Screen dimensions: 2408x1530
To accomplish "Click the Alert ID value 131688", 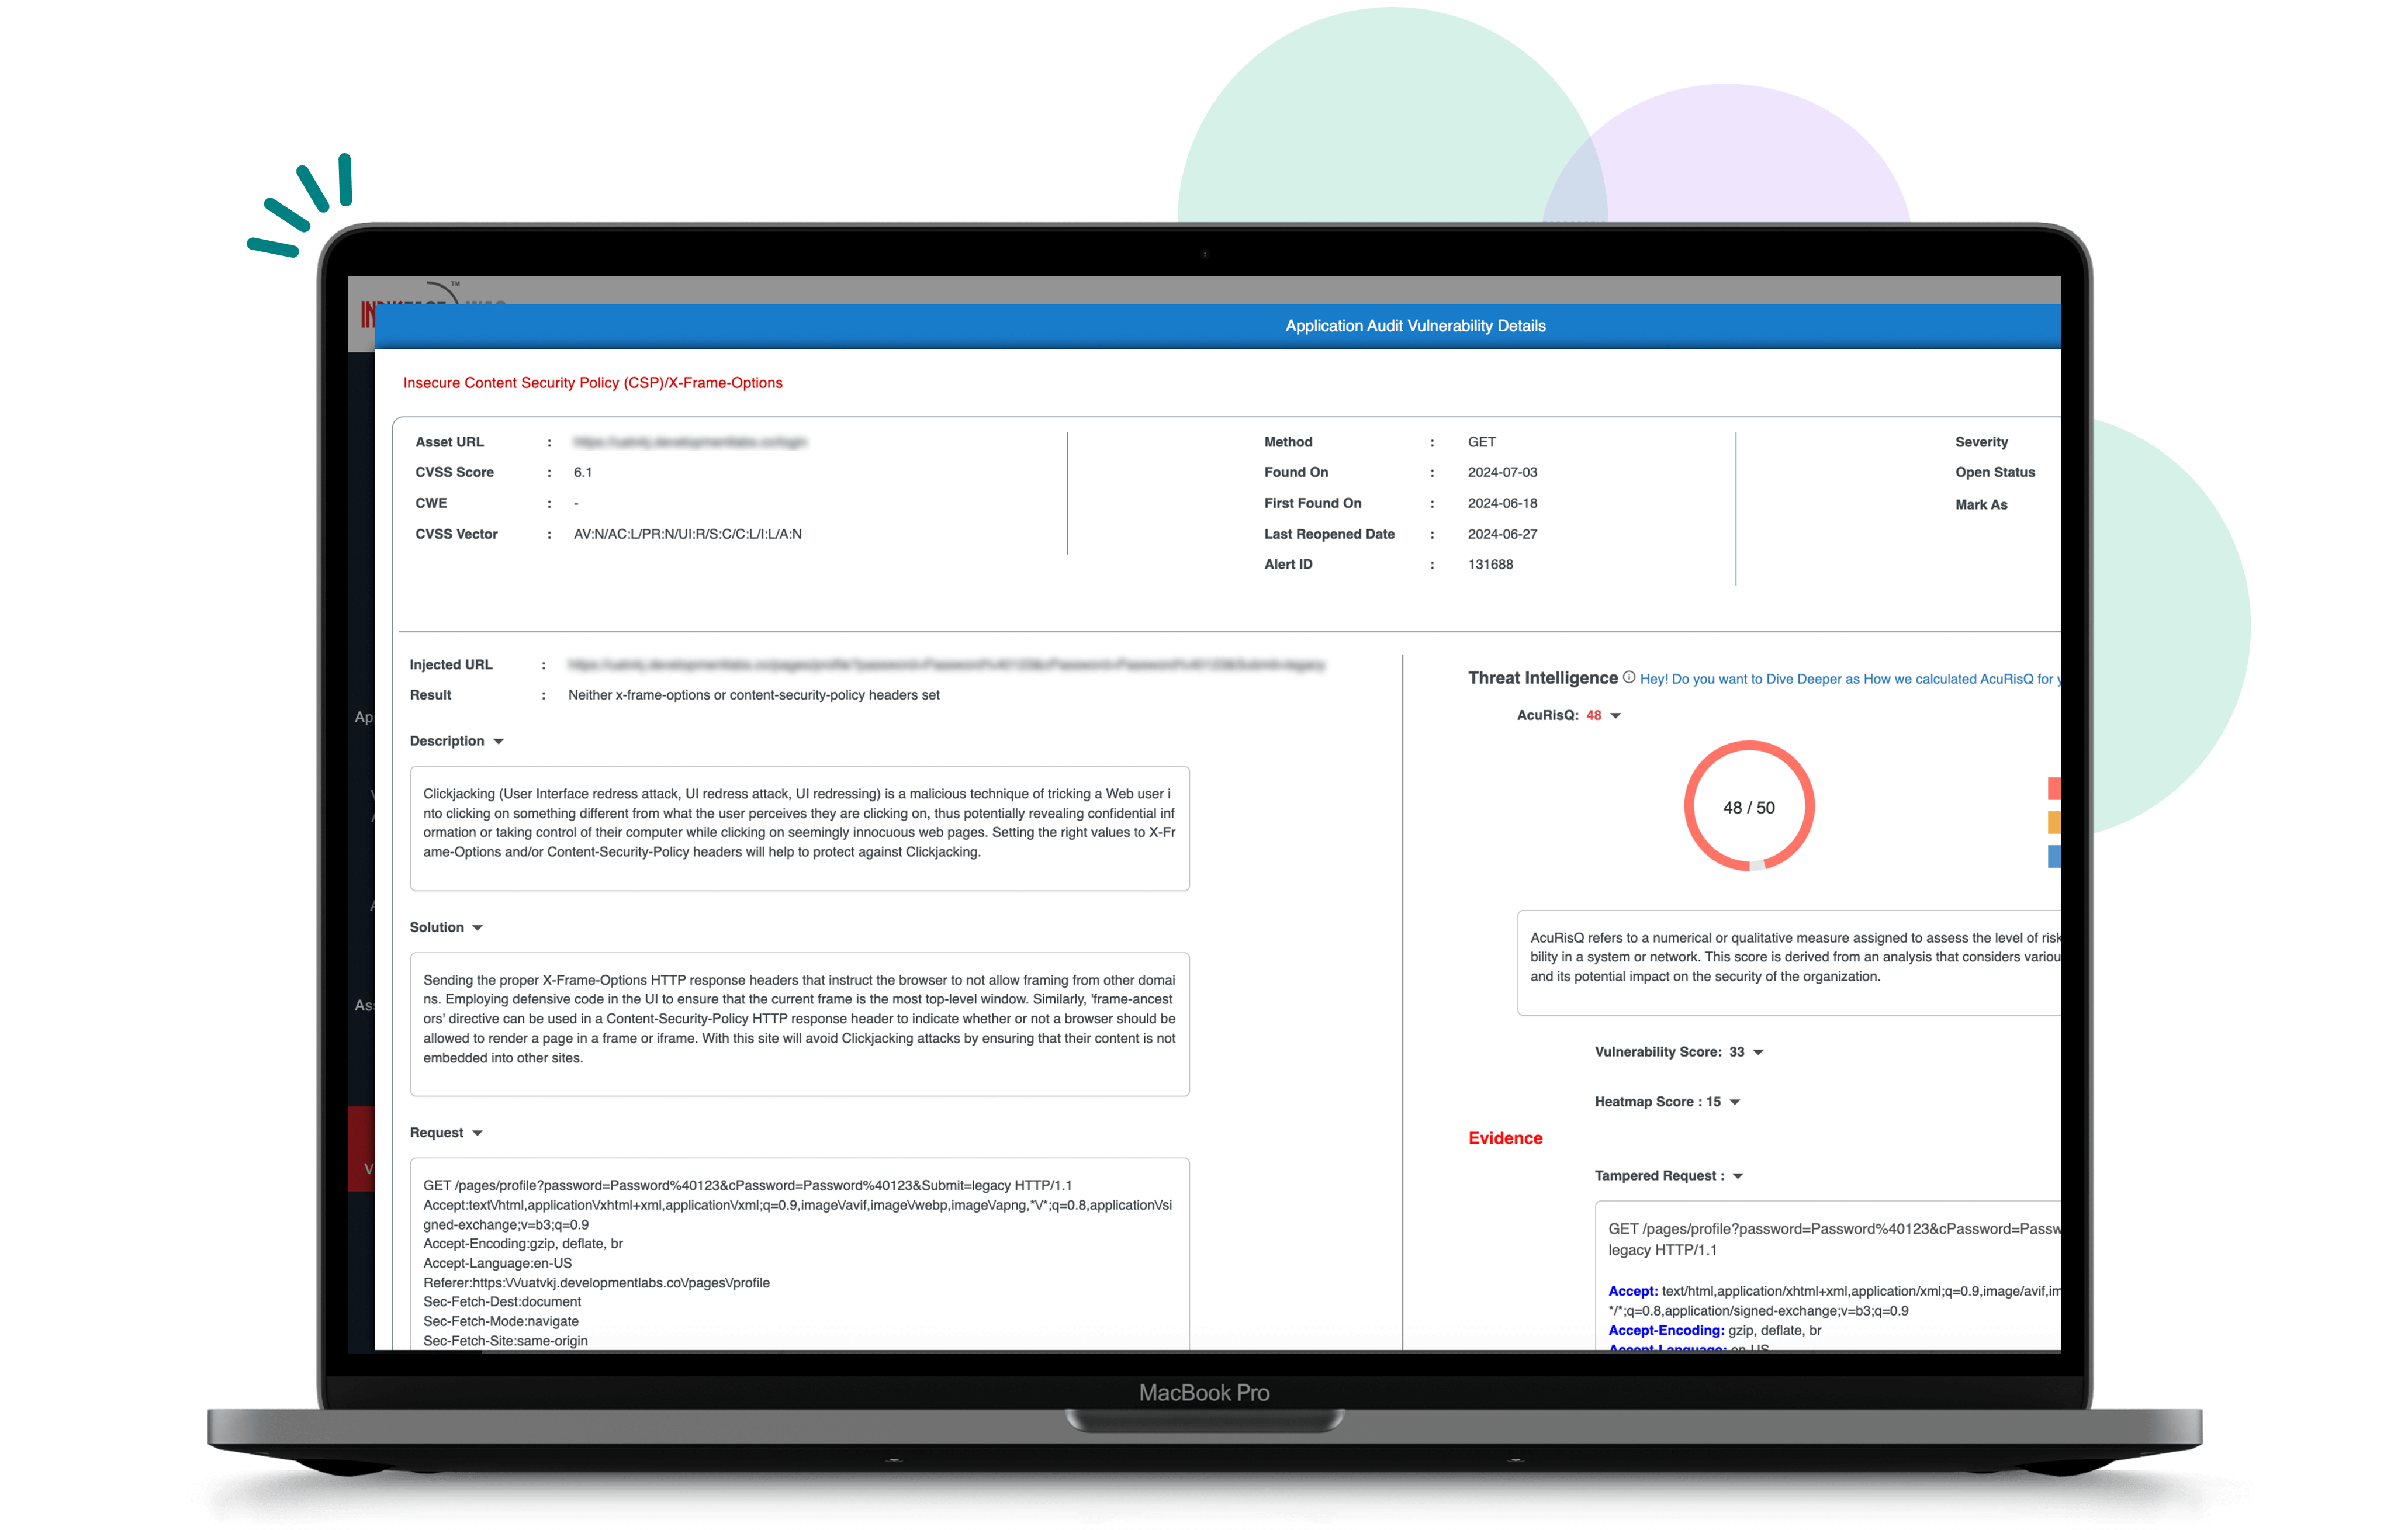I will coord(1490,564).
